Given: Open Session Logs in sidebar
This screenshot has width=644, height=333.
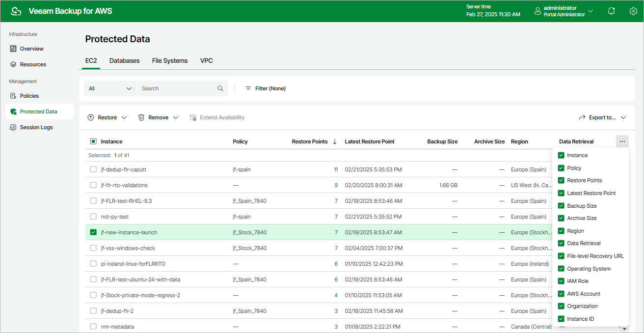Looking at the screenshot, I should tap(36, 127).
